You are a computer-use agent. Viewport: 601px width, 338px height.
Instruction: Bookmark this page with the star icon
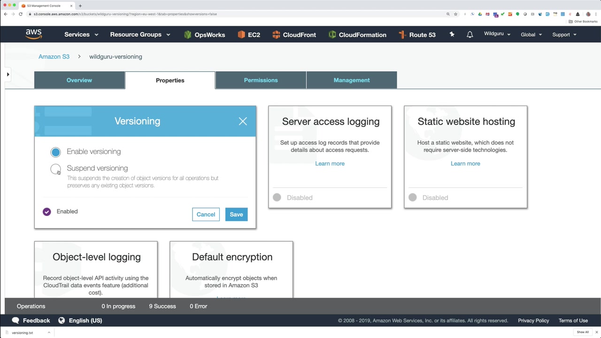pos(455,14)
